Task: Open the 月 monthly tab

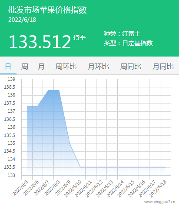Action: (x=41, y=67)
